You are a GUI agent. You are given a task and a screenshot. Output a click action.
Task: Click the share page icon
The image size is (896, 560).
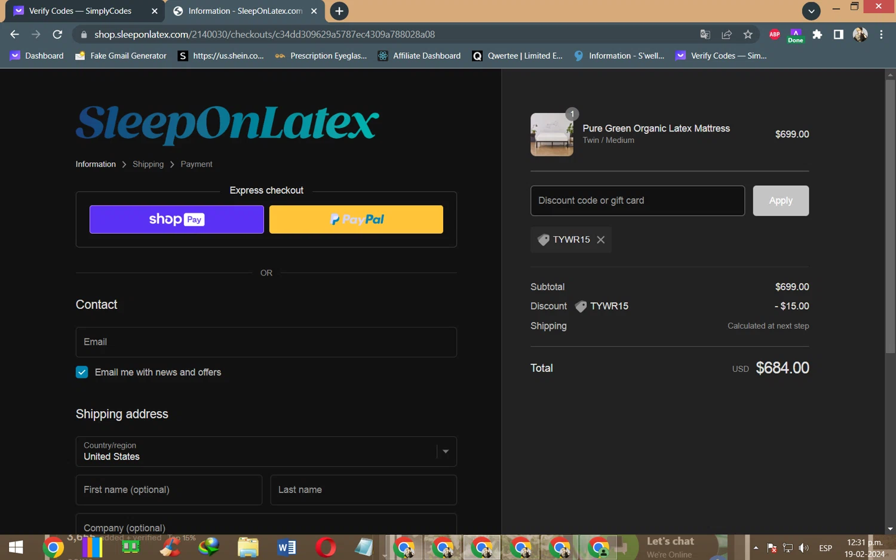(x=726, y=35)
